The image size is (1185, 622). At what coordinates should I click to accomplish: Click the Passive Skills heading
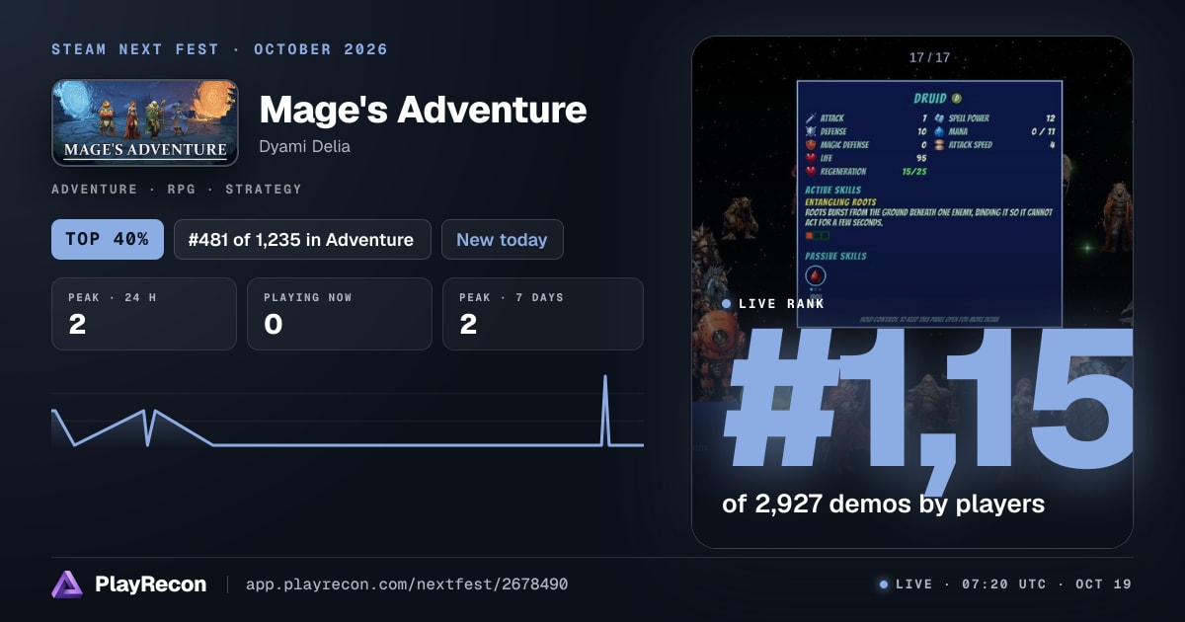835,256
